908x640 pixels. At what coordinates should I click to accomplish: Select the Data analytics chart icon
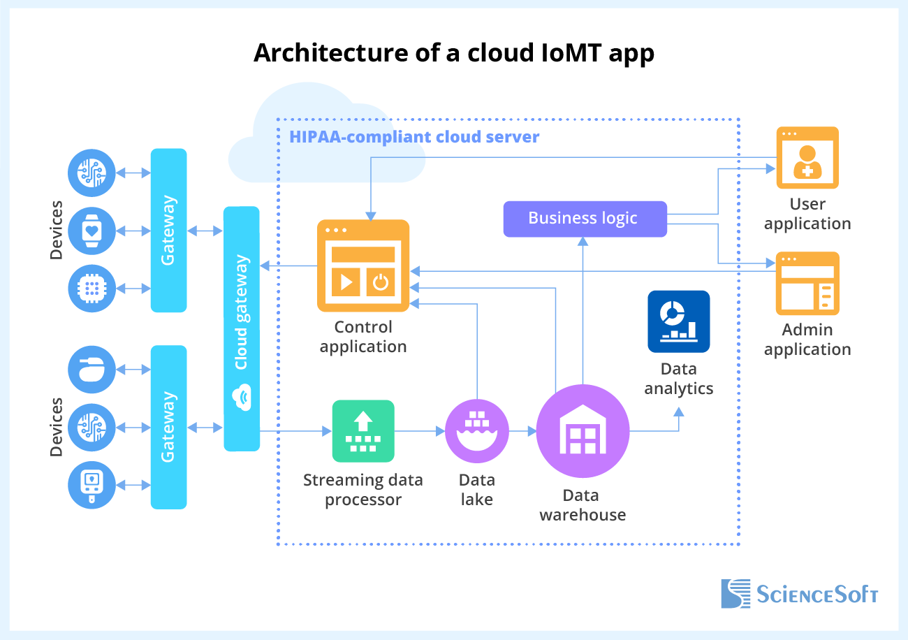(x=678, y=321)
